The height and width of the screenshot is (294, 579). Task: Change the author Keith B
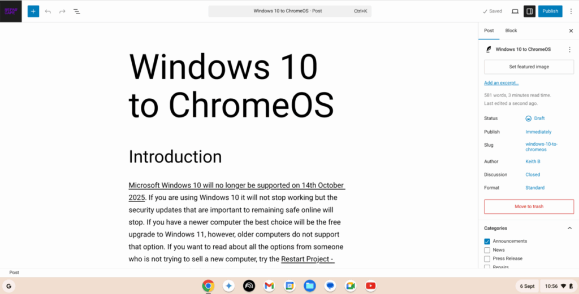pos(533,161)
